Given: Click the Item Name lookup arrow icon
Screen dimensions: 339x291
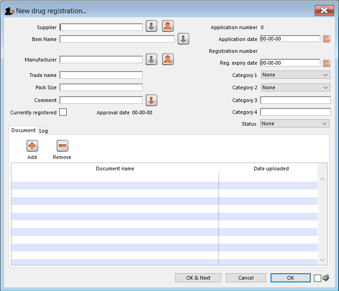Looking at the screenshot, I should pyautogui.click(x=183, y=39).
